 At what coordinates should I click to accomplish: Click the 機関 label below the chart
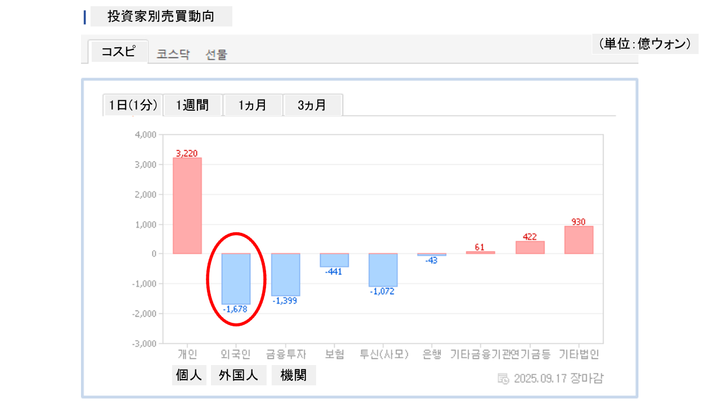point(294,375)
